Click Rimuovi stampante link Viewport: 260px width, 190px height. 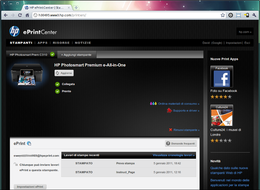tap(186, 130)
